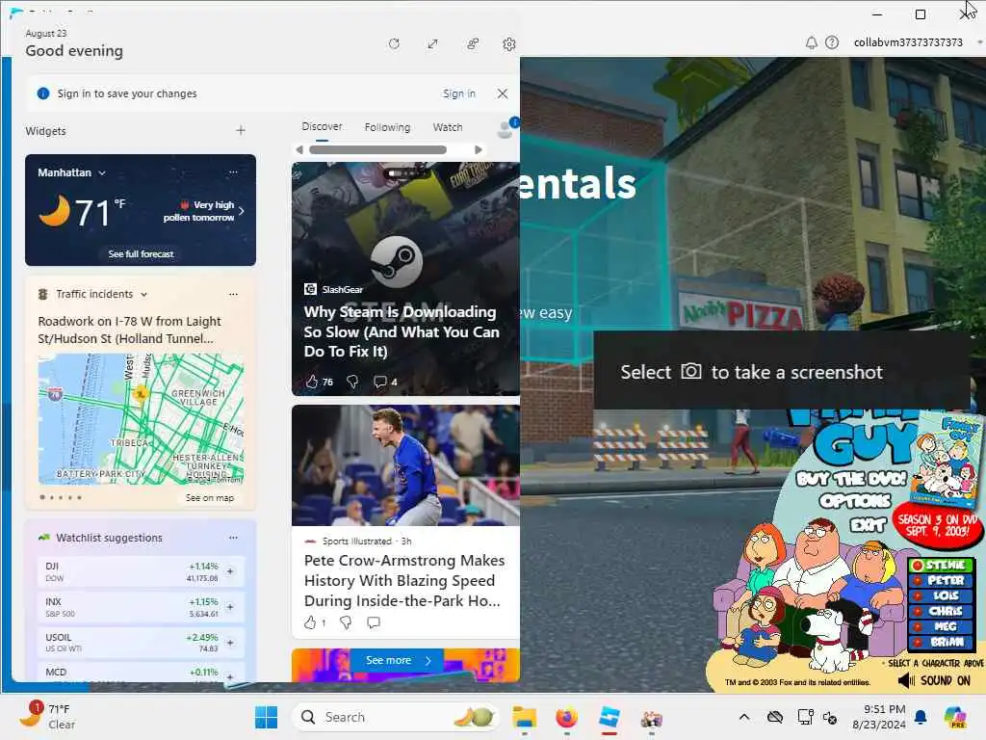
Task: Show hidden tray icons chevron
Action: click(744, 717)
